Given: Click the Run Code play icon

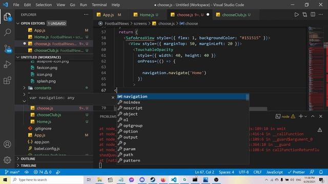Looking at the screenshot, I should 296,15.
